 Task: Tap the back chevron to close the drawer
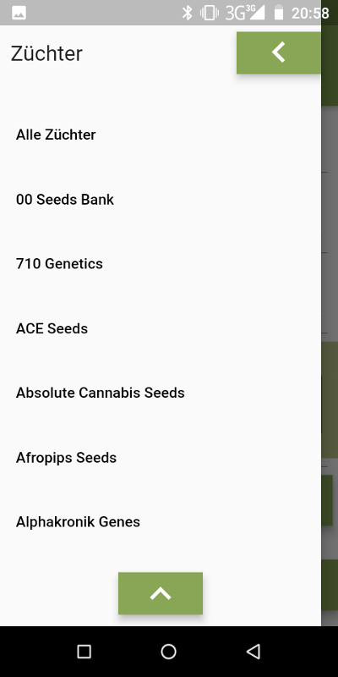coord(279,52)
